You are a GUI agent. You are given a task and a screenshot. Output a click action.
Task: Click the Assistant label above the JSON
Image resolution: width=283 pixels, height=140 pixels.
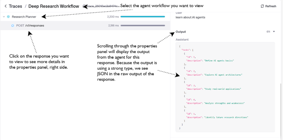[182, 40]
